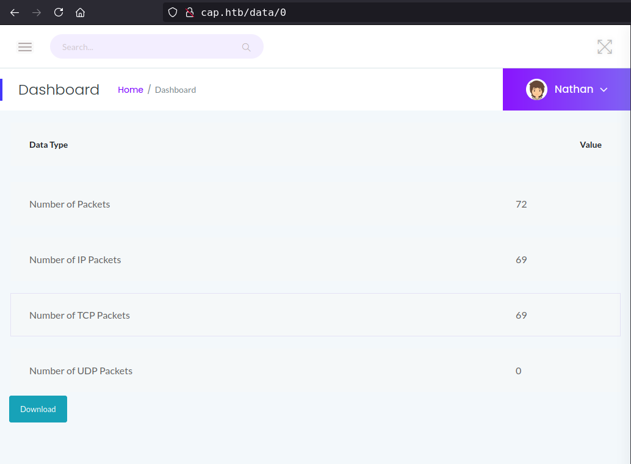Image resolution: width=631 pixels, height=464 pixels.
Task: Click the browser back arrow
Action: point(15,12)
